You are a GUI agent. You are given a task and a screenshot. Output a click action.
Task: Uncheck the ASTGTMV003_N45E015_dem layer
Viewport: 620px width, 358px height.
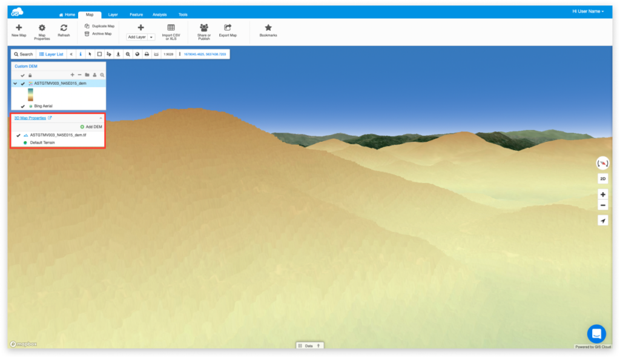click(x=22, y=84)
